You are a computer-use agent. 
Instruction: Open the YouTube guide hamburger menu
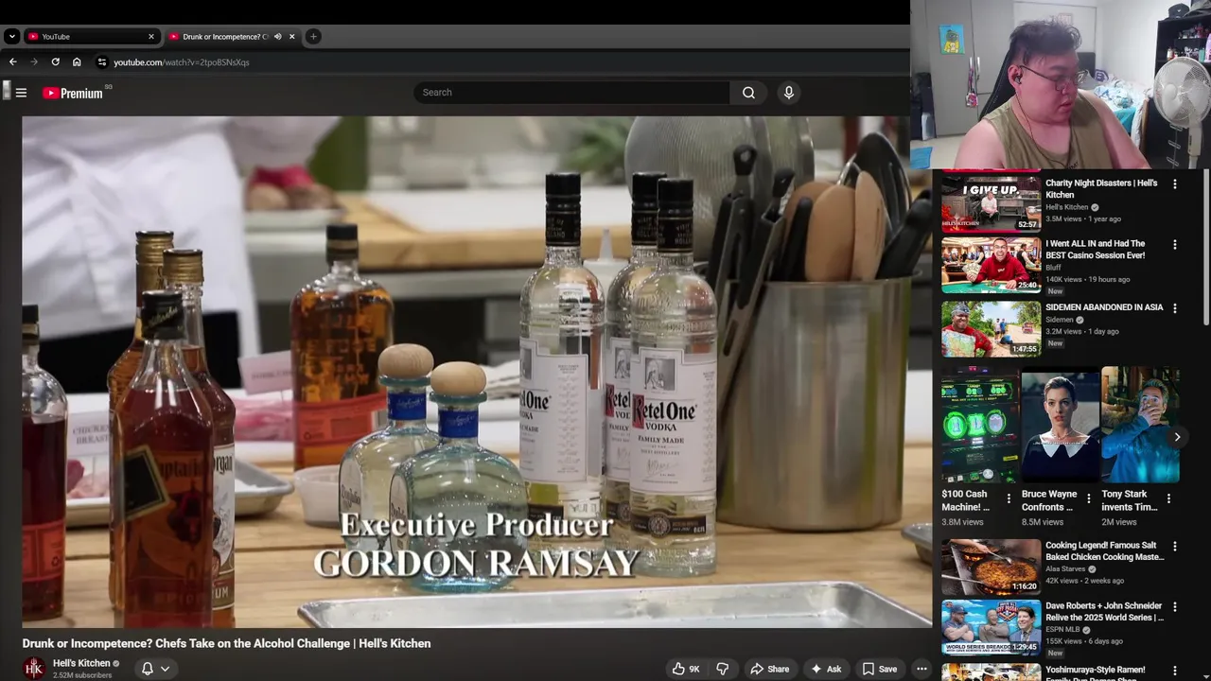point(21,93)
